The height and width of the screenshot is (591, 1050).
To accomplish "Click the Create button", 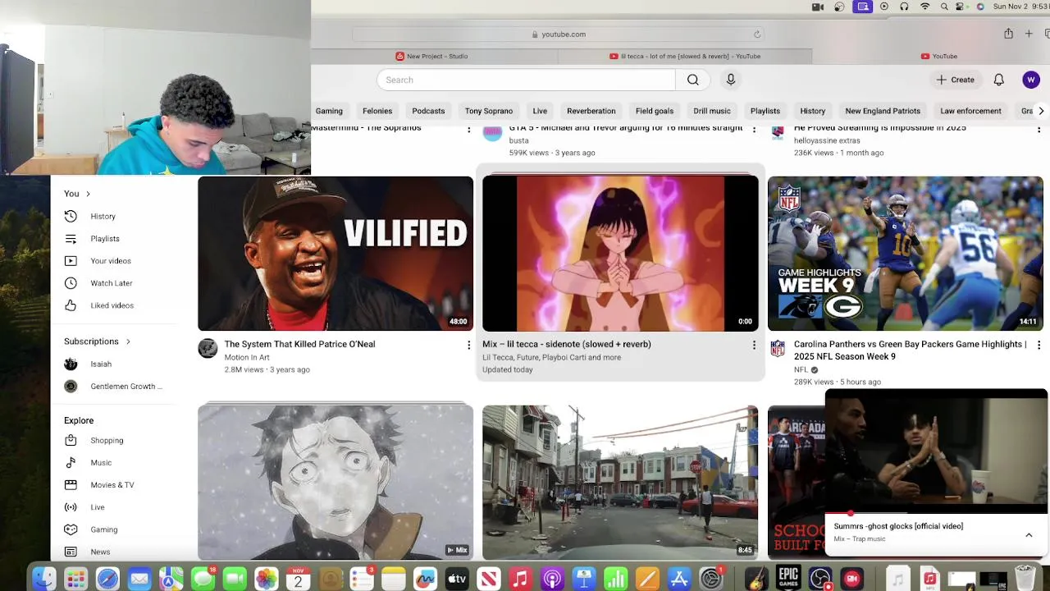I will (x=956, y=80).
